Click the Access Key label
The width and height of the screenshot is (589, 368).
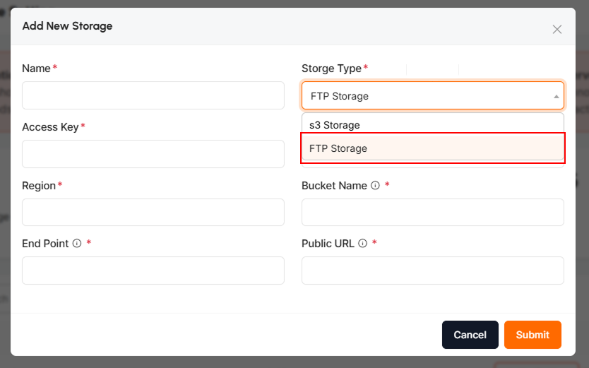[x=50, y=127]
